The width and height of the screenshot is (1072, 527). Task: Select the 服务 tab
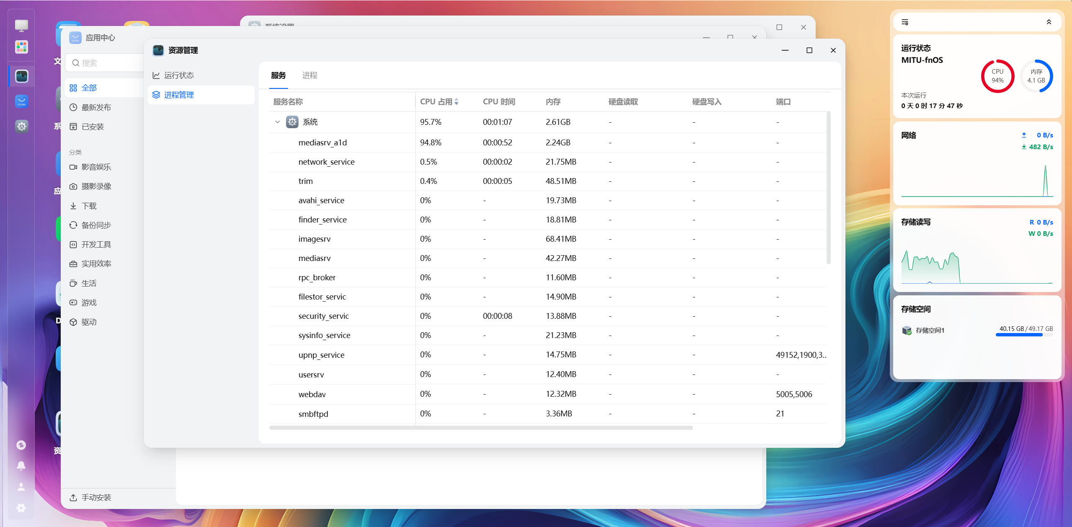pyautogui.click(x=278, y=75)
